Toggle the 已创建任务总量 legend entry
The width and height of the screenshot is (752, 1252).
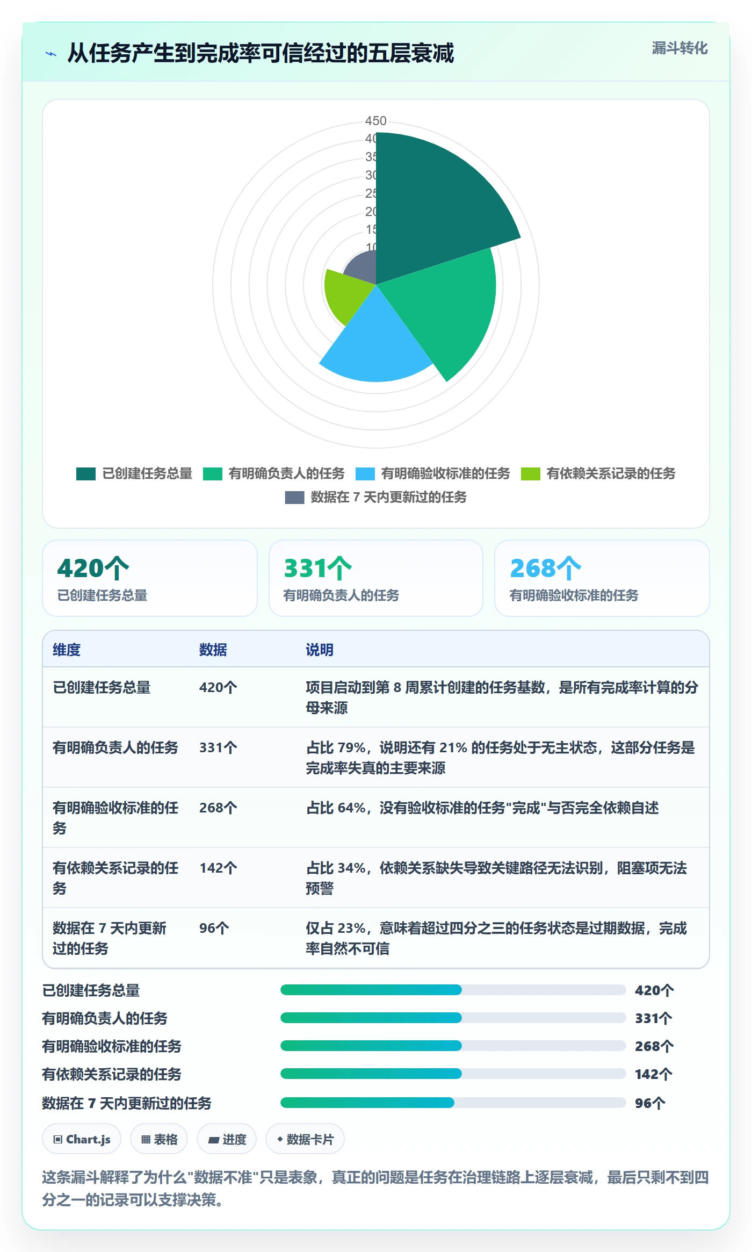(134, 473)
